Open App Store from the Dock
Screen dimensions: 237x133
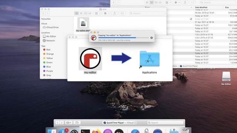click(x=63, y=131)
